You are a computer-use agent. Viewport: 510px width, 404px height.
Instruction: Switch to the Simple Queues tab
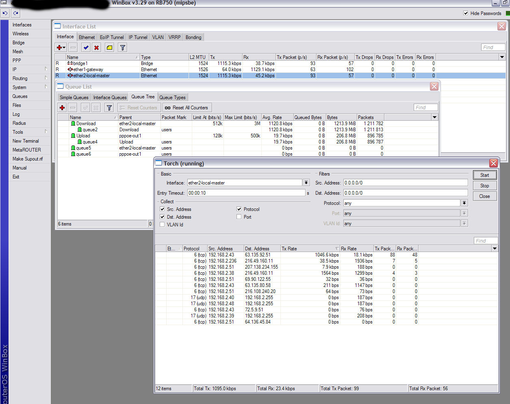click(74, 98)
